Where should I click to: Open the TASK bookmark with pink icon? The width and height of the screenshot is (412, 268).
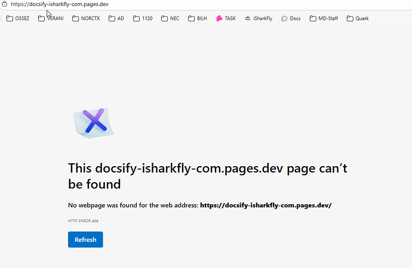[226, 18]
